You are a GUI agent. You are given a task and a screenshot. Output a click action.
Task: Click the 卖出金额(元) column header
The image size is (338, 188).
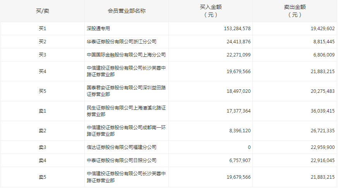295,11
